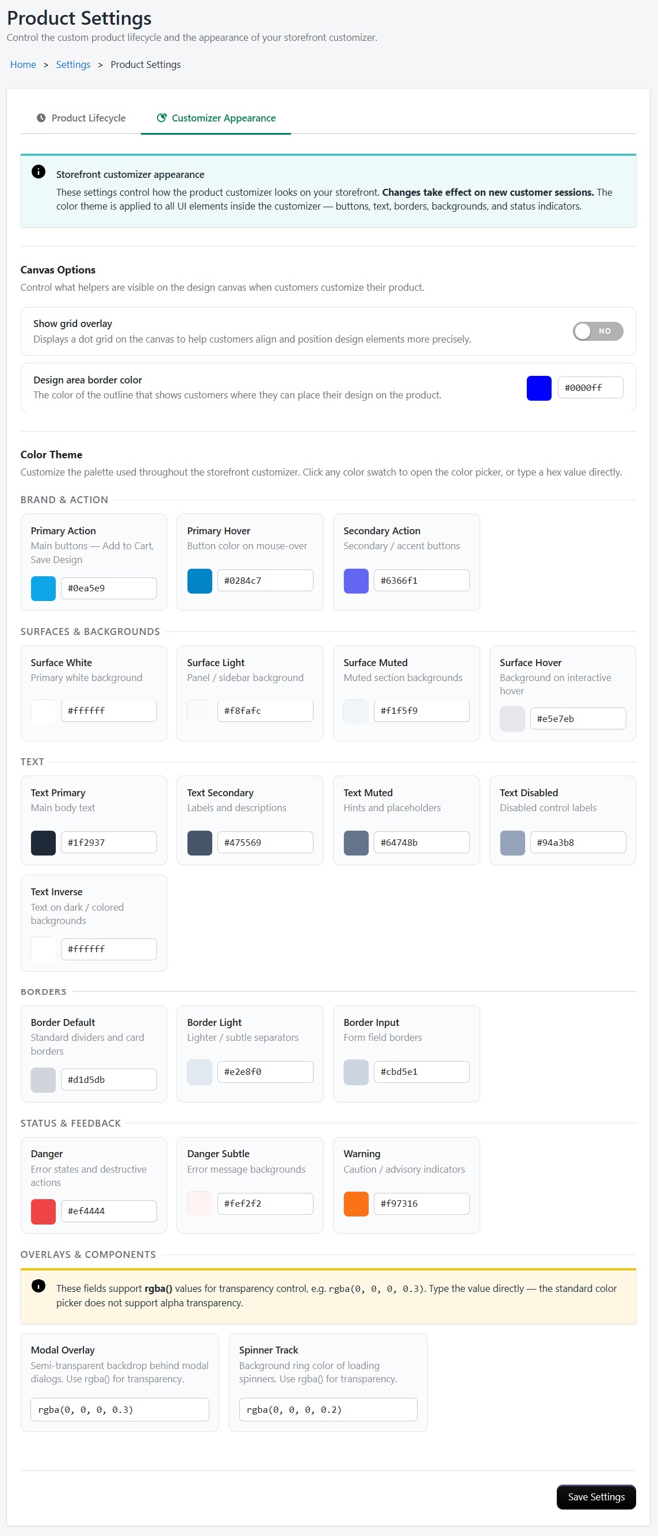This screenshot has height=1536, width=658.
Task: Edit Text Muted hex value #64748b
Action: click(x=422, y=842)
